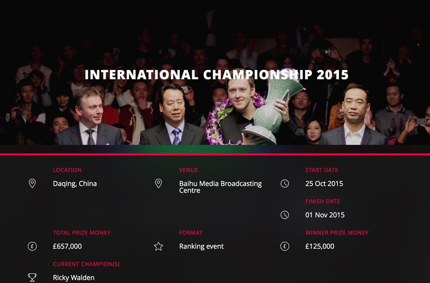Click the Ranking event format text

pos(201,246)
